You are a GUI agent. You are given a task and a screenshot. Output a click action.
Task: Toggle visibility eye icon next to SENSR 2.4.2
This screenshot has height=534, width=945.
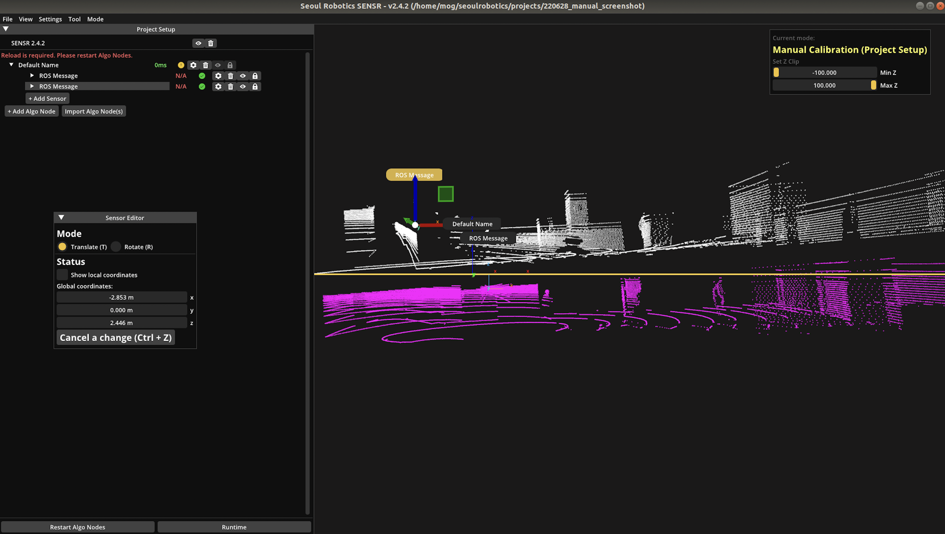click(x=198, y=43)
